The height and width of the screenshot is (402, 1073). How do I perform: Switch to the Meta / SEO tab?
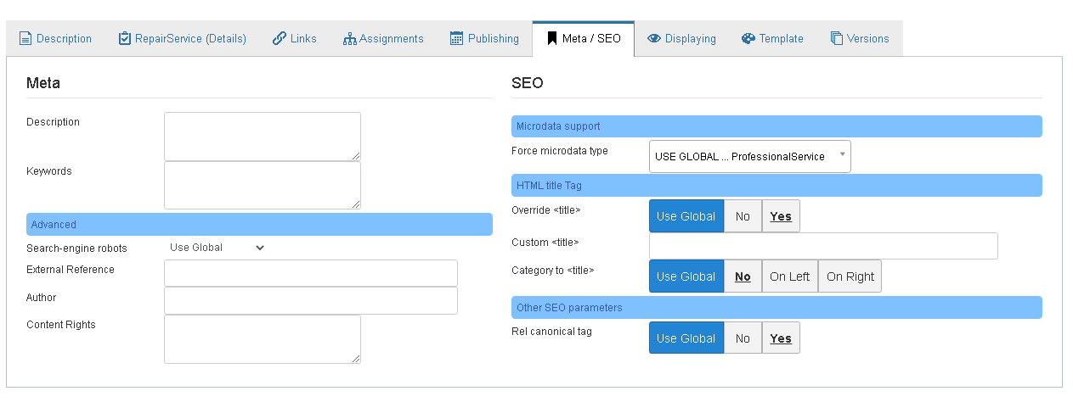coord(584,39)
